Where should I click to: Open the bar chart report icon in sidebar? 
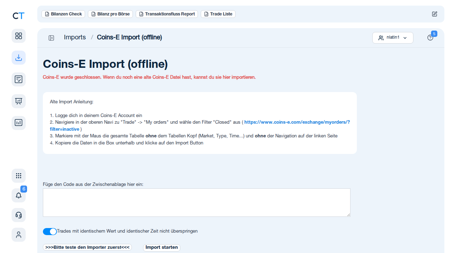coord(19,123)
